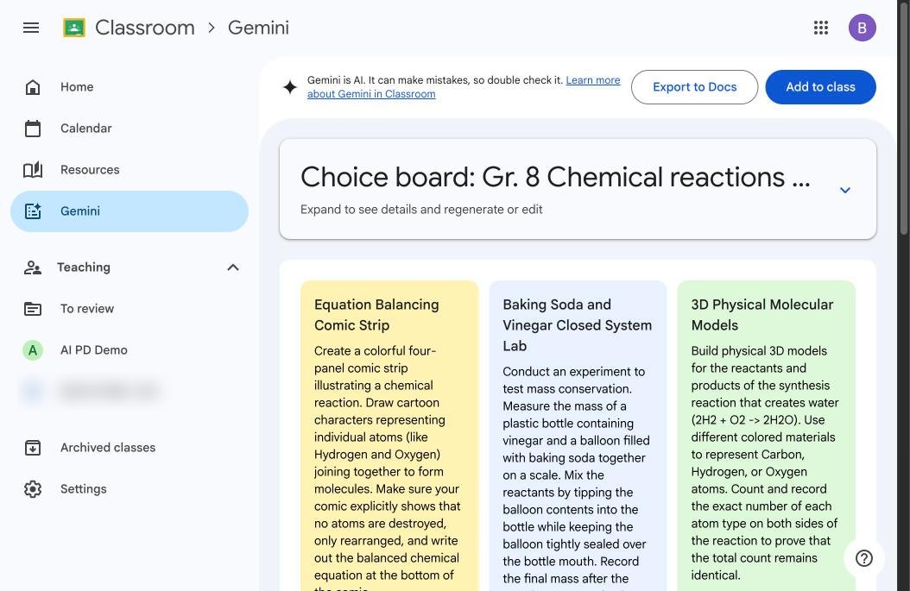Click the Choice board Gr. 8 title
The width and height of the screenshot is (910, 591).
pyautogui.click(x=555, y=177)
